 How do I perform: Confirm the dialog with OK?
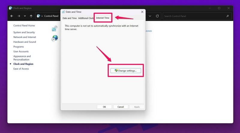104,107
